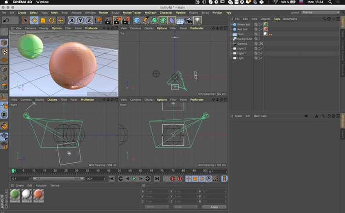Click Autokeying red button

pos(179,178)
